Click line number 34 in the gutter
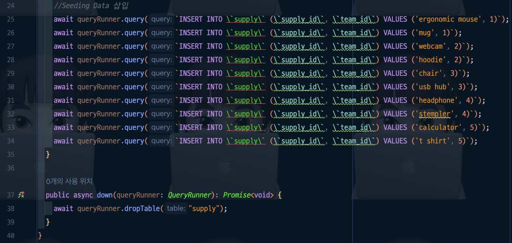 [x=10, y=141]
